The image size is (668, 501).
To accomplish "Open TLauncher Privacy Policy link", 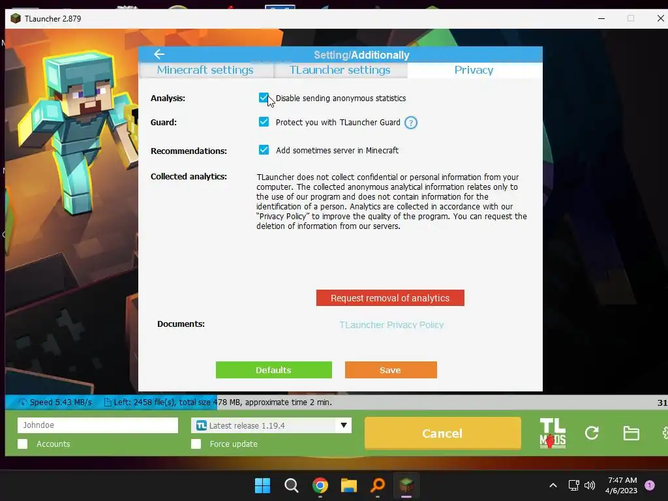I will point(391,325).
